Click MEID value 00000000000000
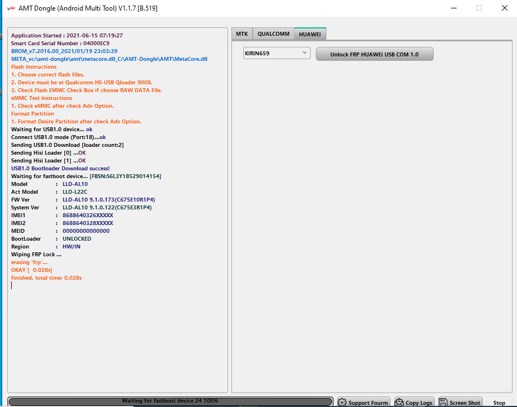The height and width of the screenshot is (407, 517). [86, 231]
